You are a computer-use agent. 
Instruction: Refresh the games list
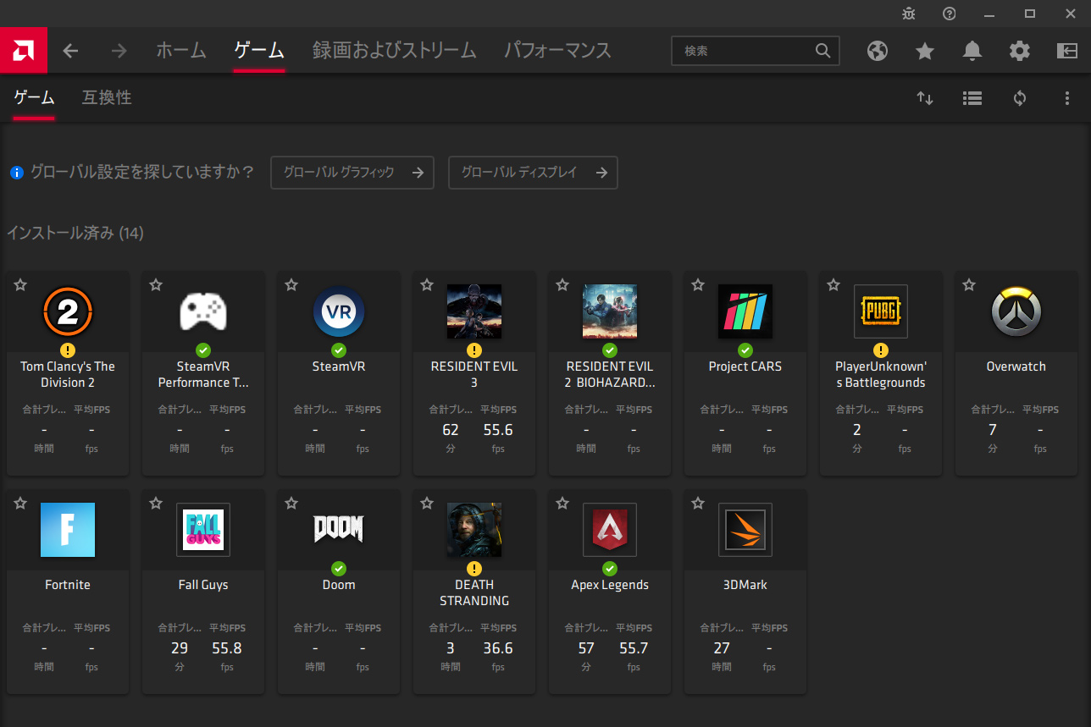(1020, 98)
